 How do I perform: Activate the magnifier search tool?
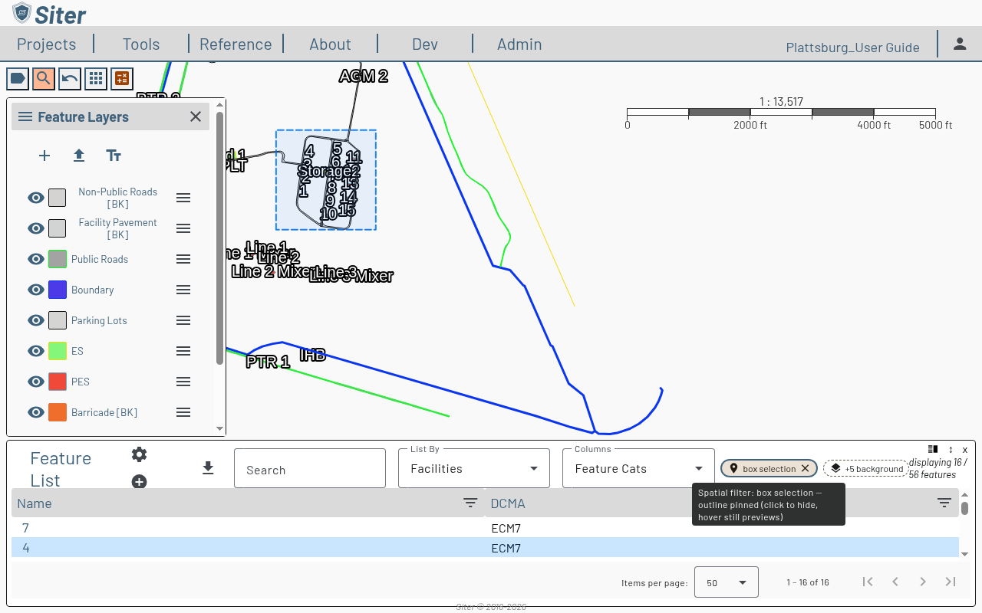tap(44, 78)
